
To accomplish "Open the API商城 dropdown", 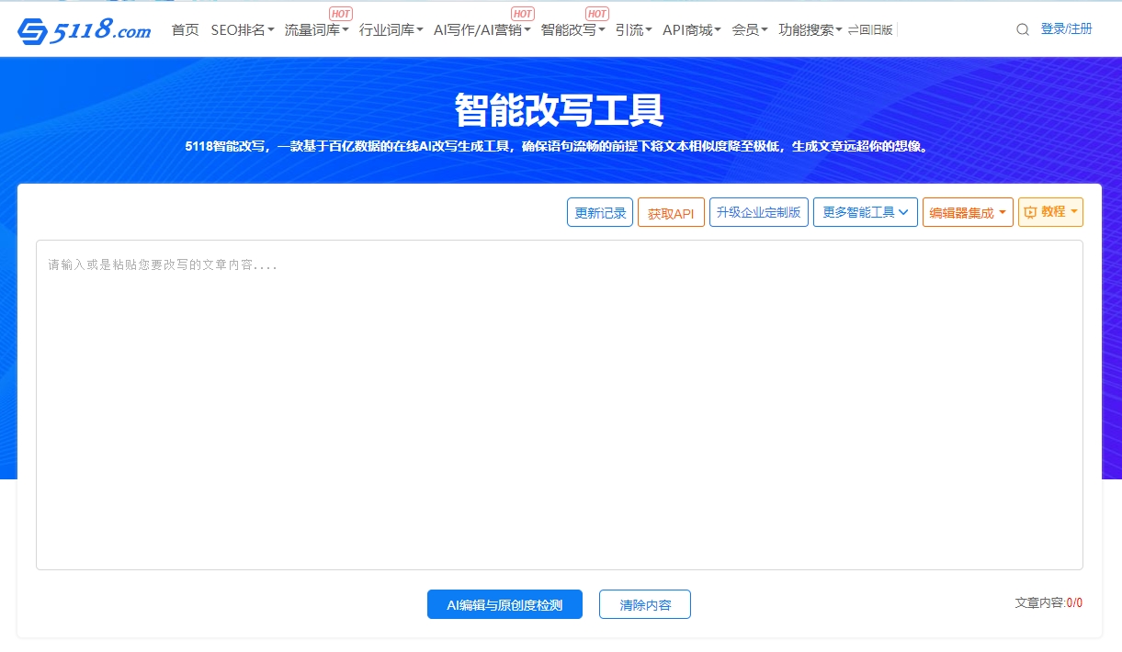I will (x=691, y=29).
